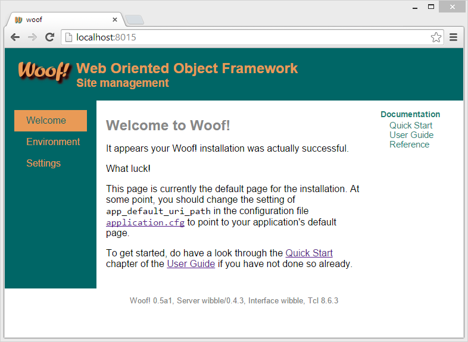The width and height of the screenshot is (468, 342).
Task: Go to Settings in the sidebar
Action: pos(43,164)
